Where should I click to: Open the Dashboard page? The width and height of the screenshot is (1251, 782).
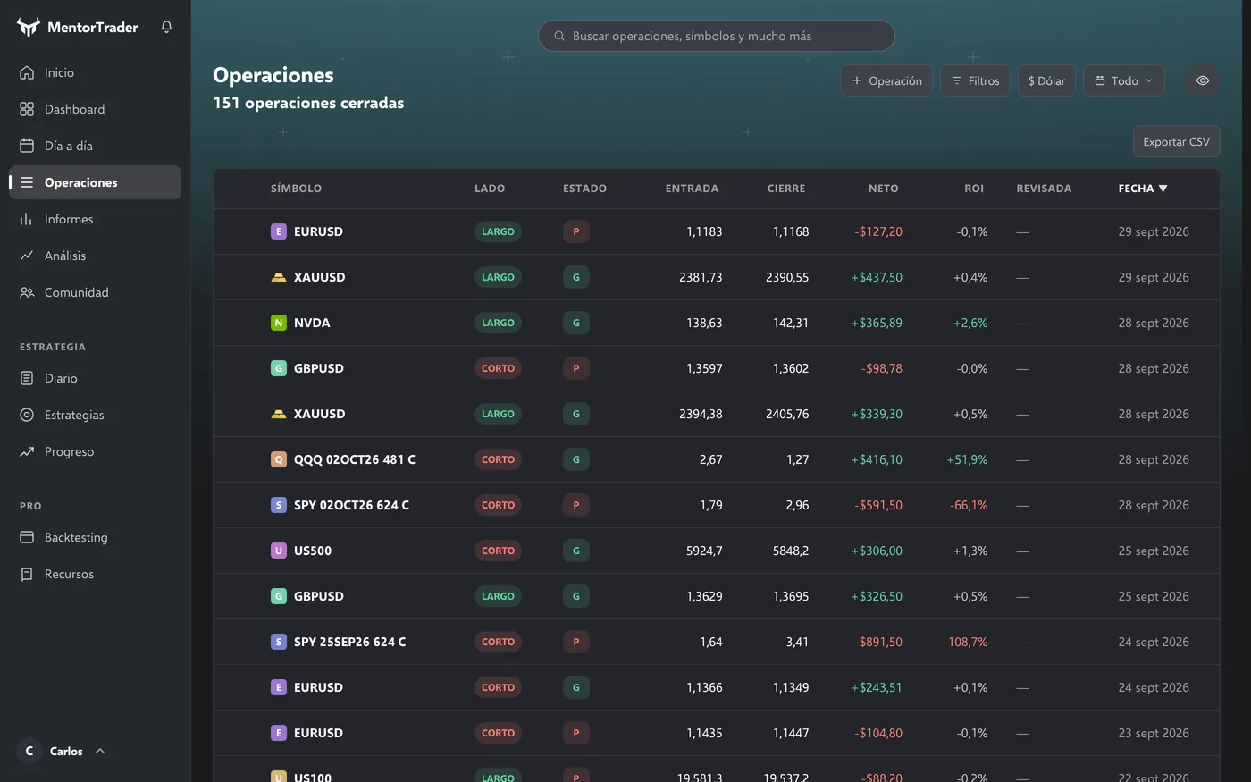[x=95, y=109]
